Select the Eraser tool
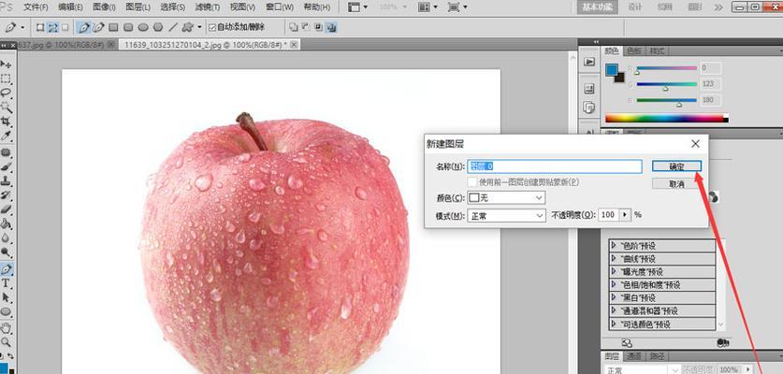The image size is (783, 374). (6, 209)
